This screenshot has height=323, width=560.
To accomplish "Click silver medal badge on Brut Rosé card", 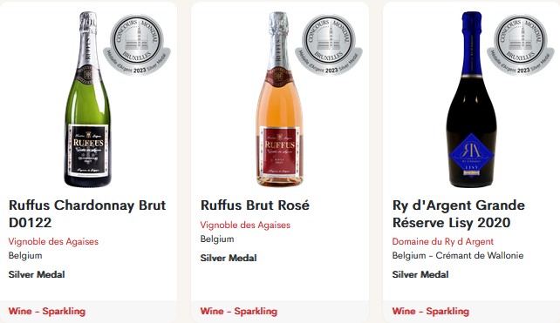I will [329, 44].
